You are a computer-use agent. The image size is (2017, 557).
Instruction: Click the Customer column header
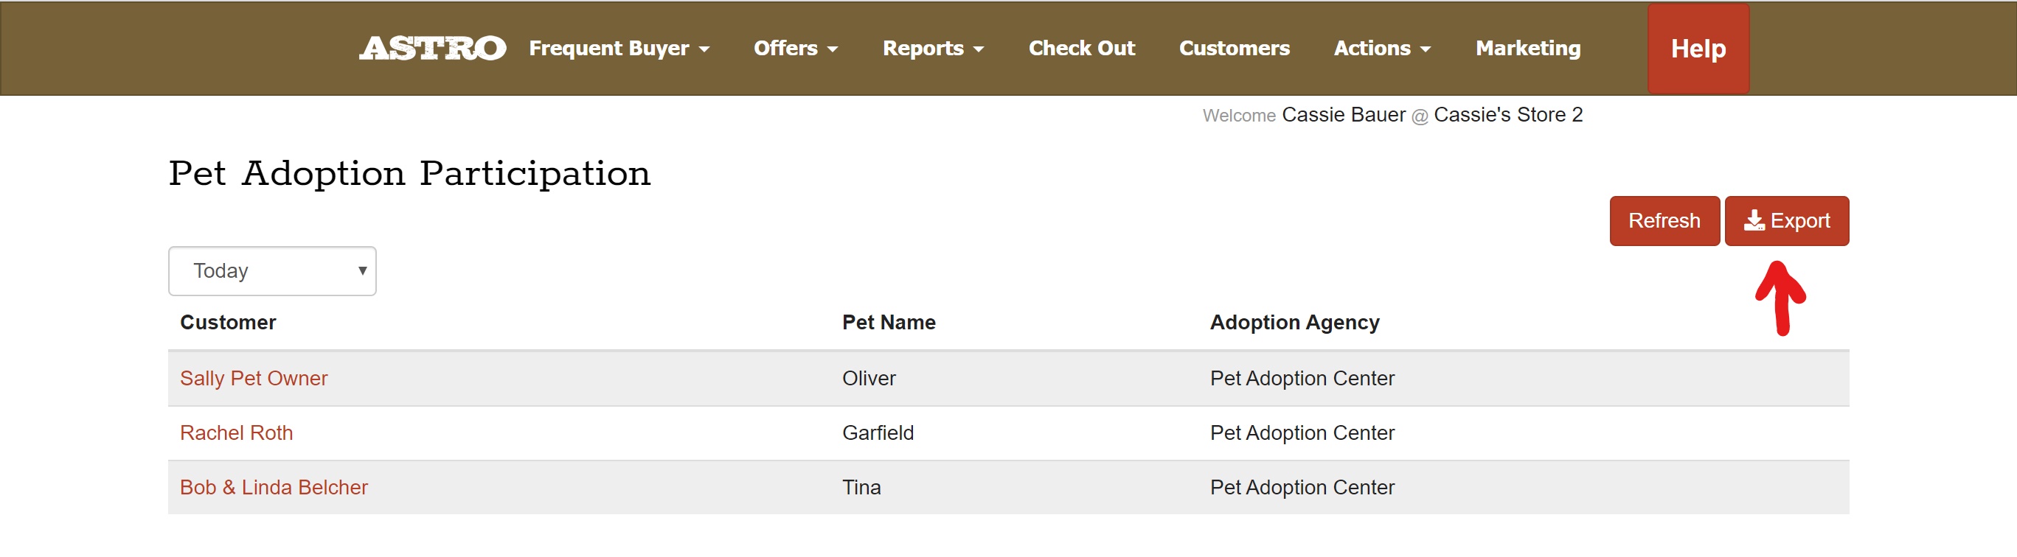[228, 322]
